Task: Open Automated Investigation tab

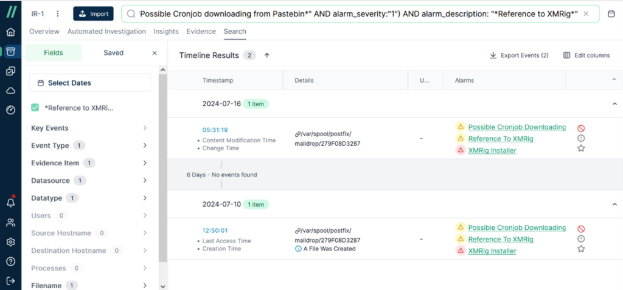Action: pyautogui.click(x=106, y=32)
